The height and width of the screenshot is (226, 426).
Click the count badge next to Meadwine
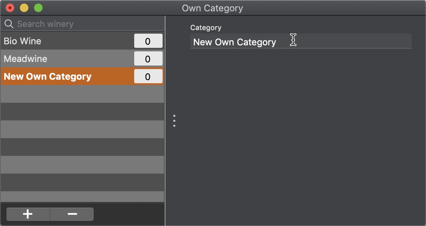[148, 59]
